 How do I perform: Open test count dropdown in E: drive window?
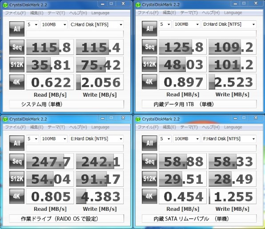coord(32,139)
